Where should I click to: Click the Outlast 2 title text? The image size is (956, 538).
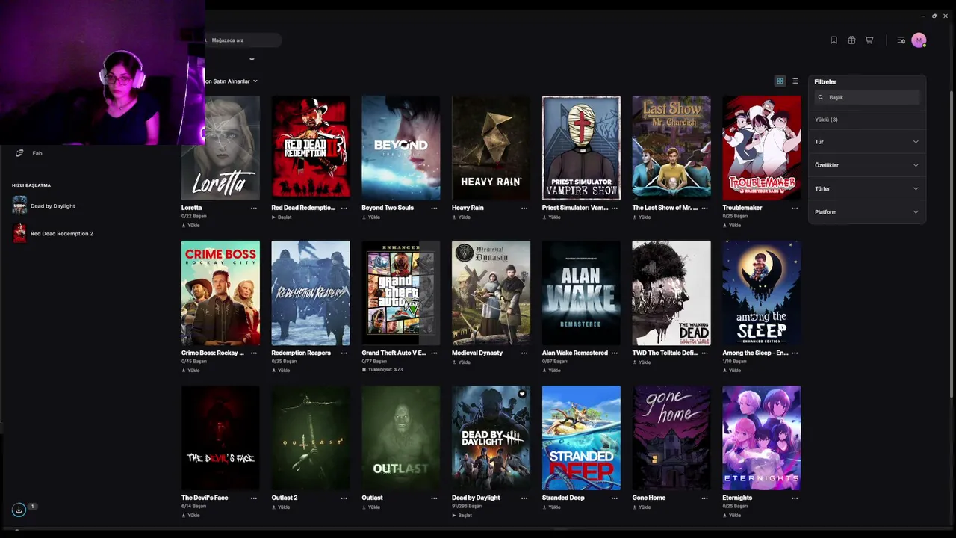pos(285,498)
